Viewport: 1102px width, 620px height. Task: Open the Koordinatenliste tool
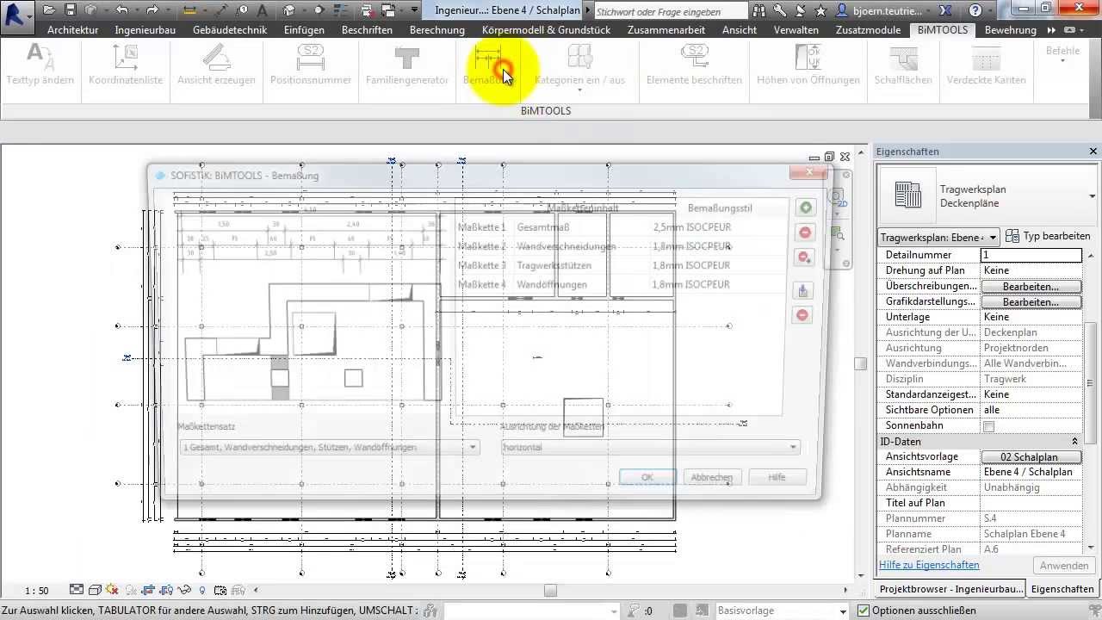(126, 65)
